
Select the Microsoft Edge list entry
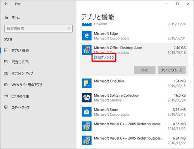point(134,36)
